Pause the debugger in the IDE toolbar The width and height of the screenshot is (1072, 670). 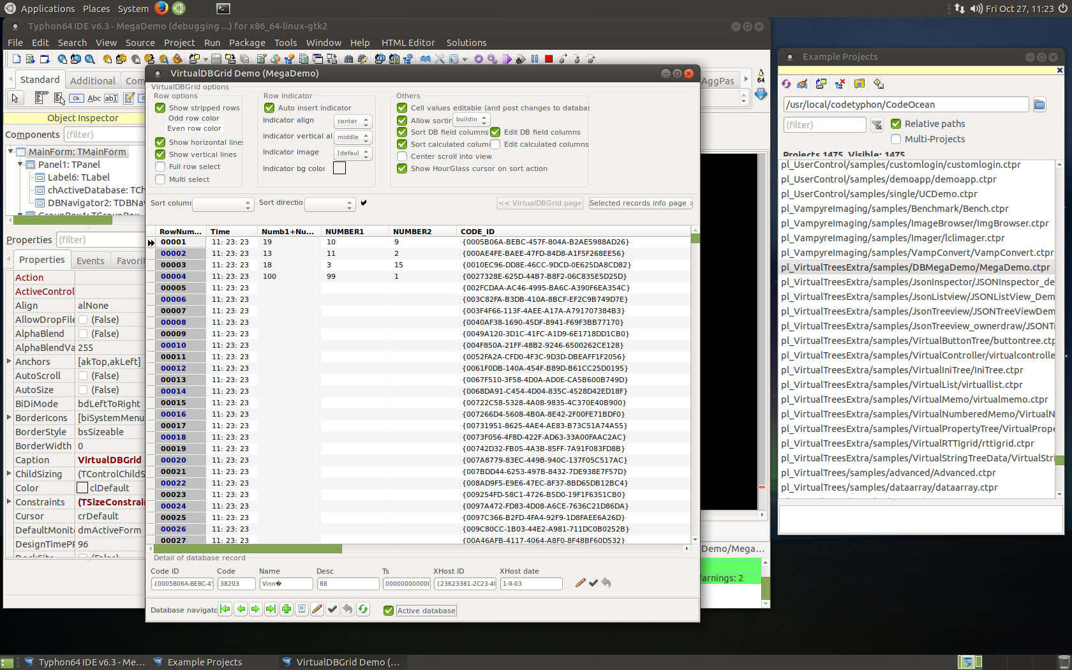coord(535,59)
